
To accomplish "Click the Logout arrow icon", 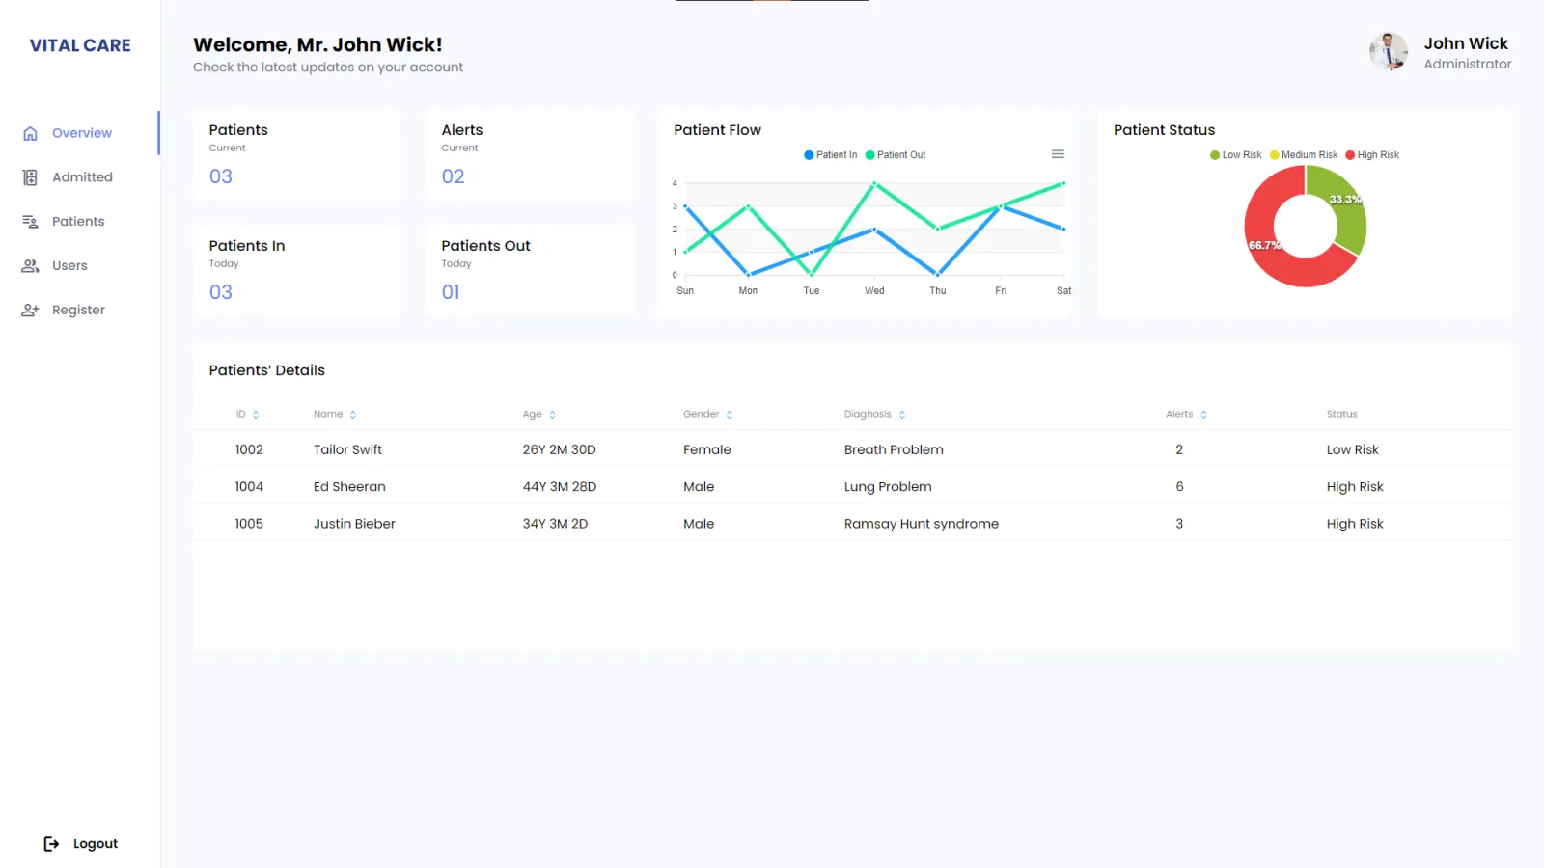I will coord(51,844).
